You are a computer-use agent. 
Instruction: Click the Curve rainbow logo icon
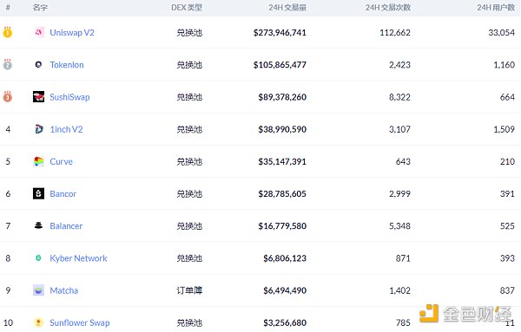tap(38, 161)
